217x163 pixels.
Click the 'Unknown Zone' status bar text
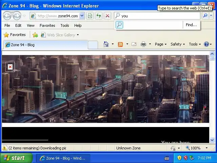point(128,148)
